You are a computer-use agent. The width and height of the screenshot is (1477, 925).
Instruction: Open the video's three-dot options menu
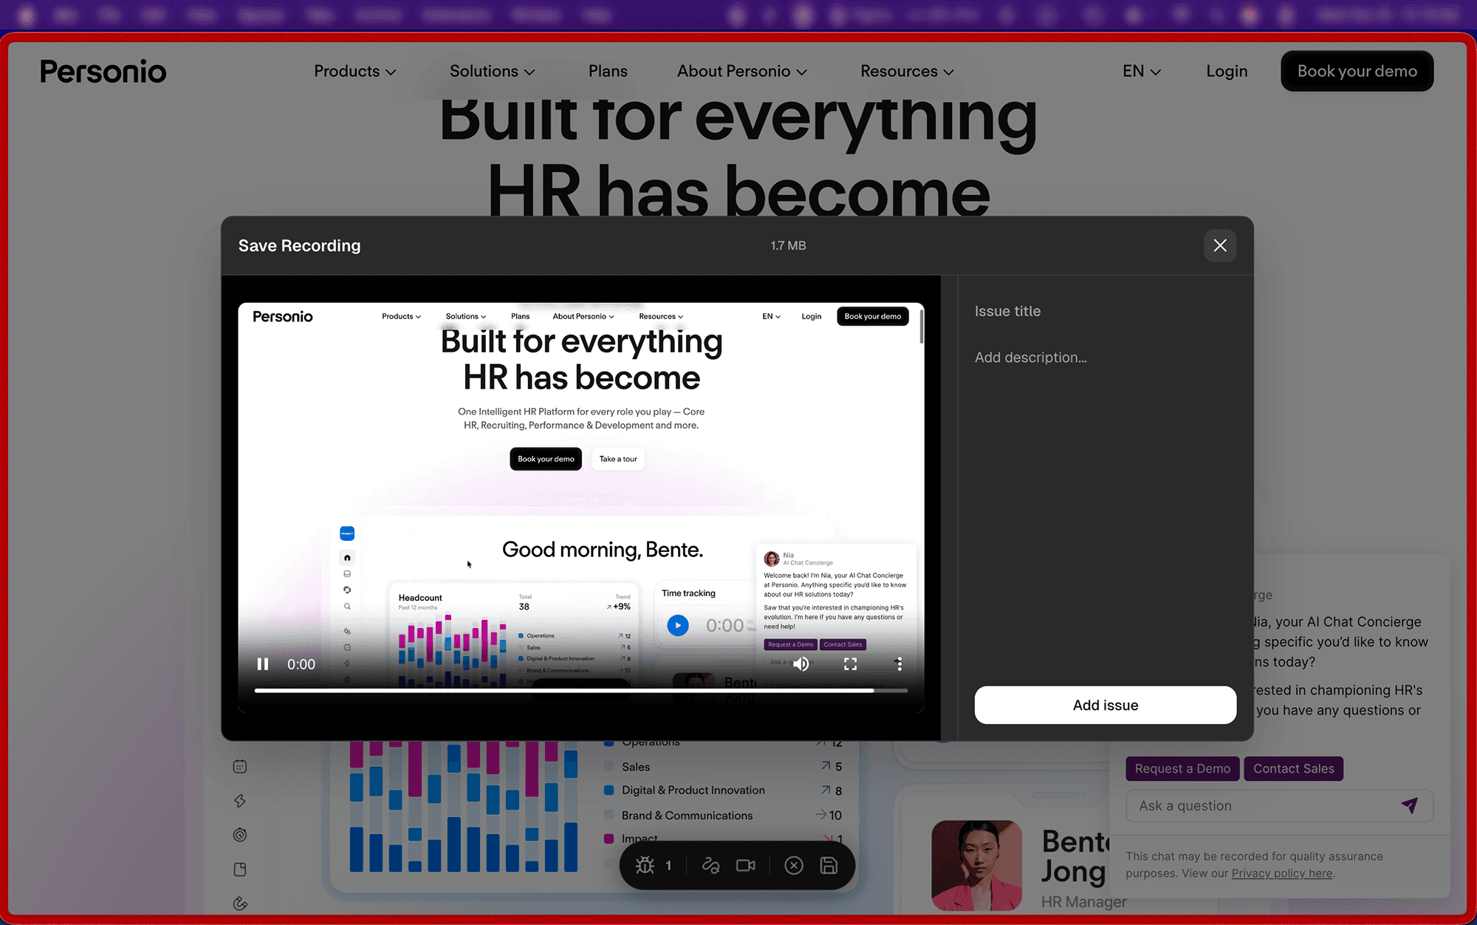[x=899, y=664]
